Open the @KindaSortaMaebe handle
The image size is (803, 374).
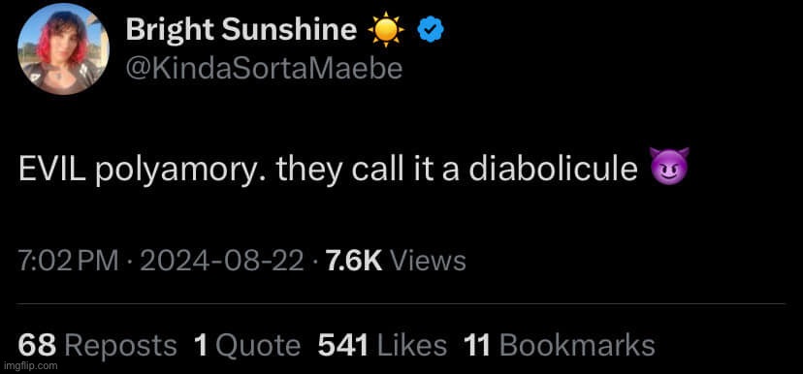(x=264, y=69)
